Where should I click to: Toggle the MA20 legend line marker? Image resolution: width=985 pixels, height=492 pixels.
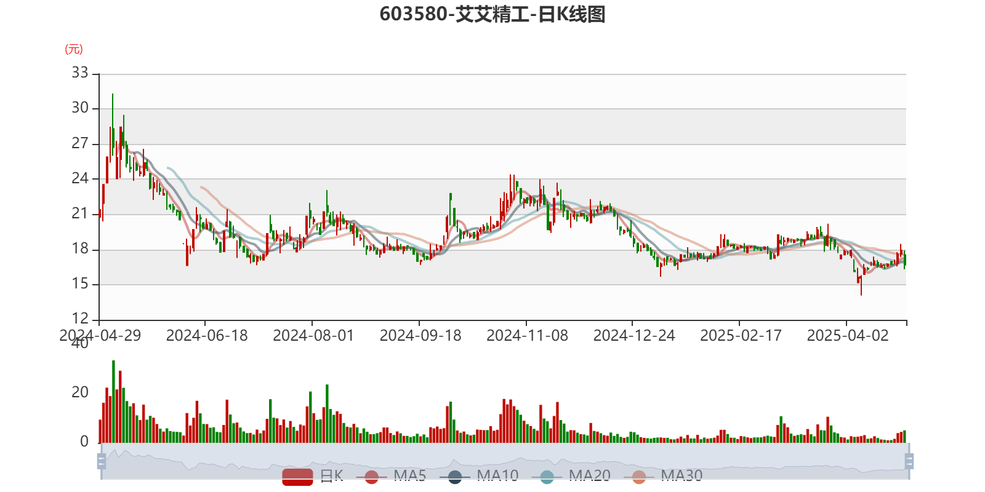[547, 477]
